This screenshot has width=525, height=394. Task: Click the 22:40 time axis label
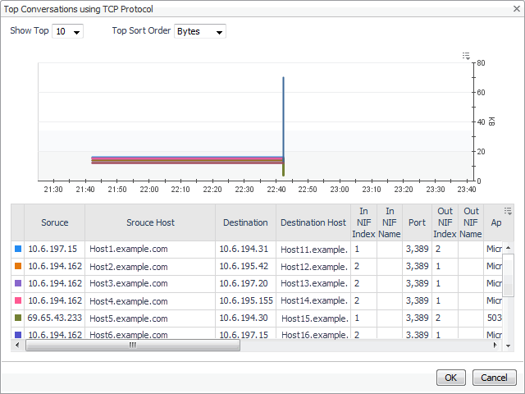276,190
